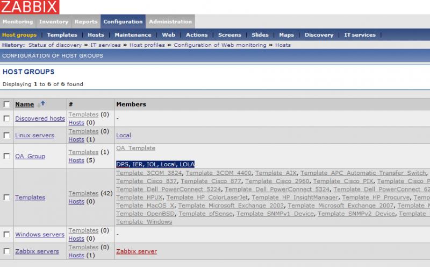Go to Hosts submenu item

[x=96, y=35]
